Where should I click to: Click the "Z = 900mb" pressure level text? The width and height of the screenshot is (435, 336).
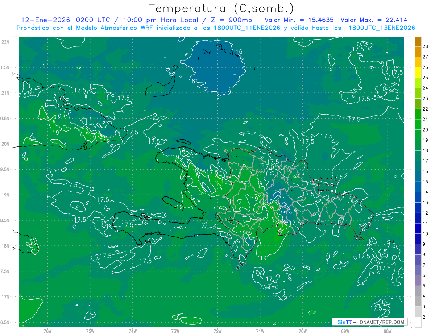[x=231, y=20]
